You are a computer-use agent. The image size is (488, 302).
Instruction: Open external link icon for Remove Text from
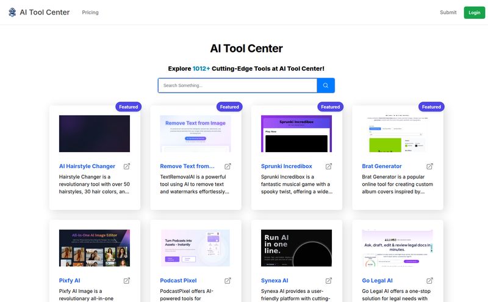pyautogui.click(x=228, y=166)
